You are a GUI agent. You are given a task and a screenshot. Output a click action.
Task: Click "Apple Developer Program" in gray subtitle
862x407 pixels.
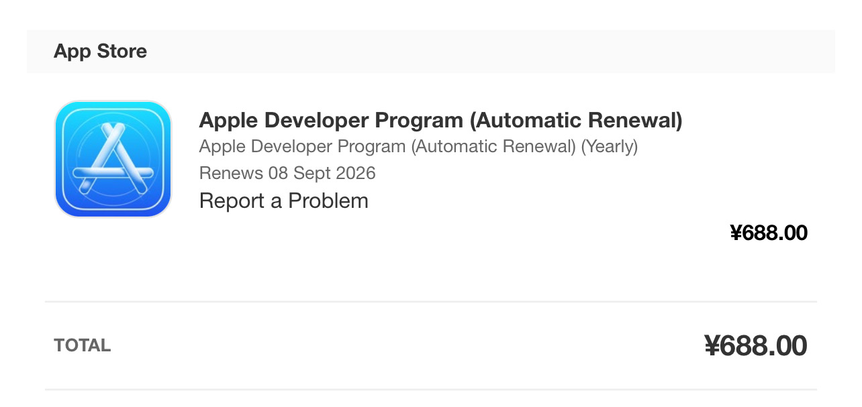302,146
